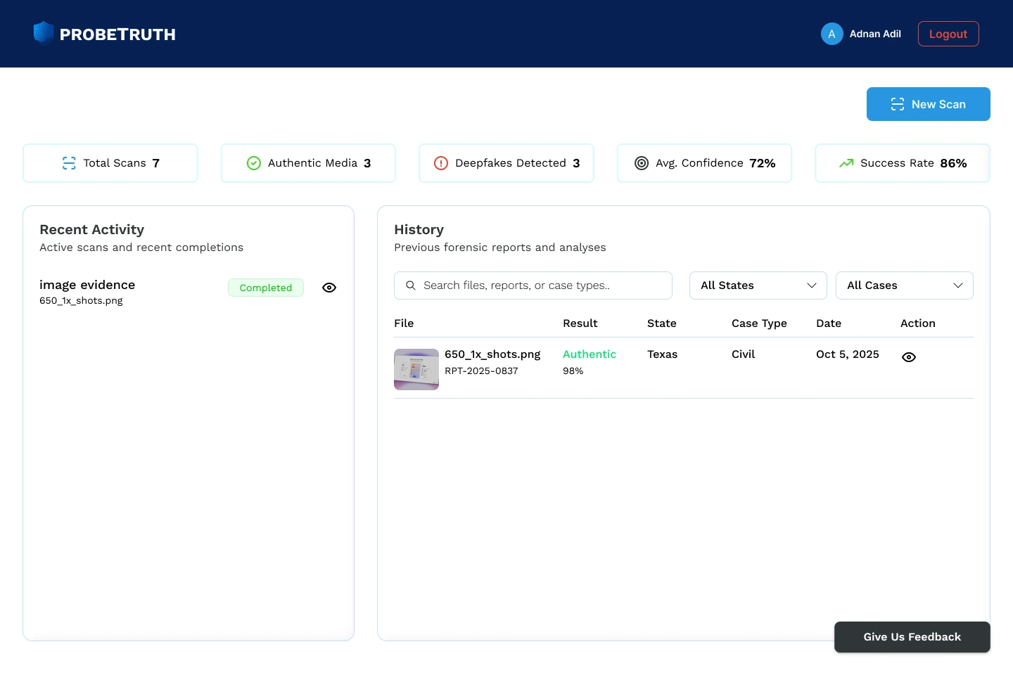Click the Authentic result label
Image resolution: width=1013 pixels, height=675 pixels.
point(590,354)
